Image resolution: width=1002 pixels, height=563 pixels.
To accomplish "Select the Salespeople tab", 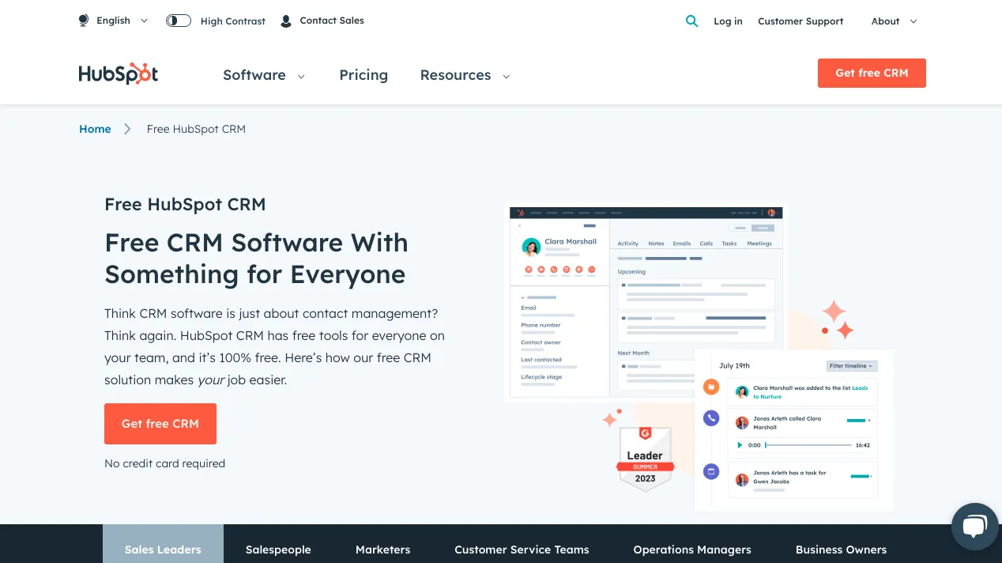I will pyautogui.click(x=278, y=549).
